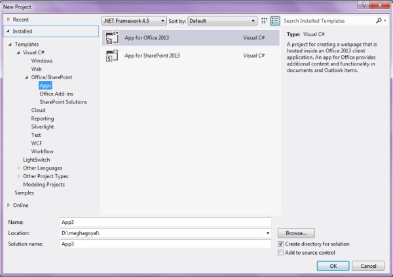Collapse the Office/SharePoint tree node
Viewport: 393px width, 277px height.
click(x=27, y=77)
